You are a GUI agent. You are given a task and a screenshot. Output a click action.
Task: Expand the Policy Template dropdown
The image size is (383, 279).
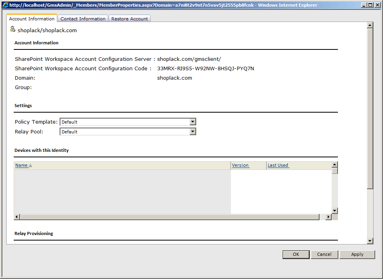(x=193, y=122)
